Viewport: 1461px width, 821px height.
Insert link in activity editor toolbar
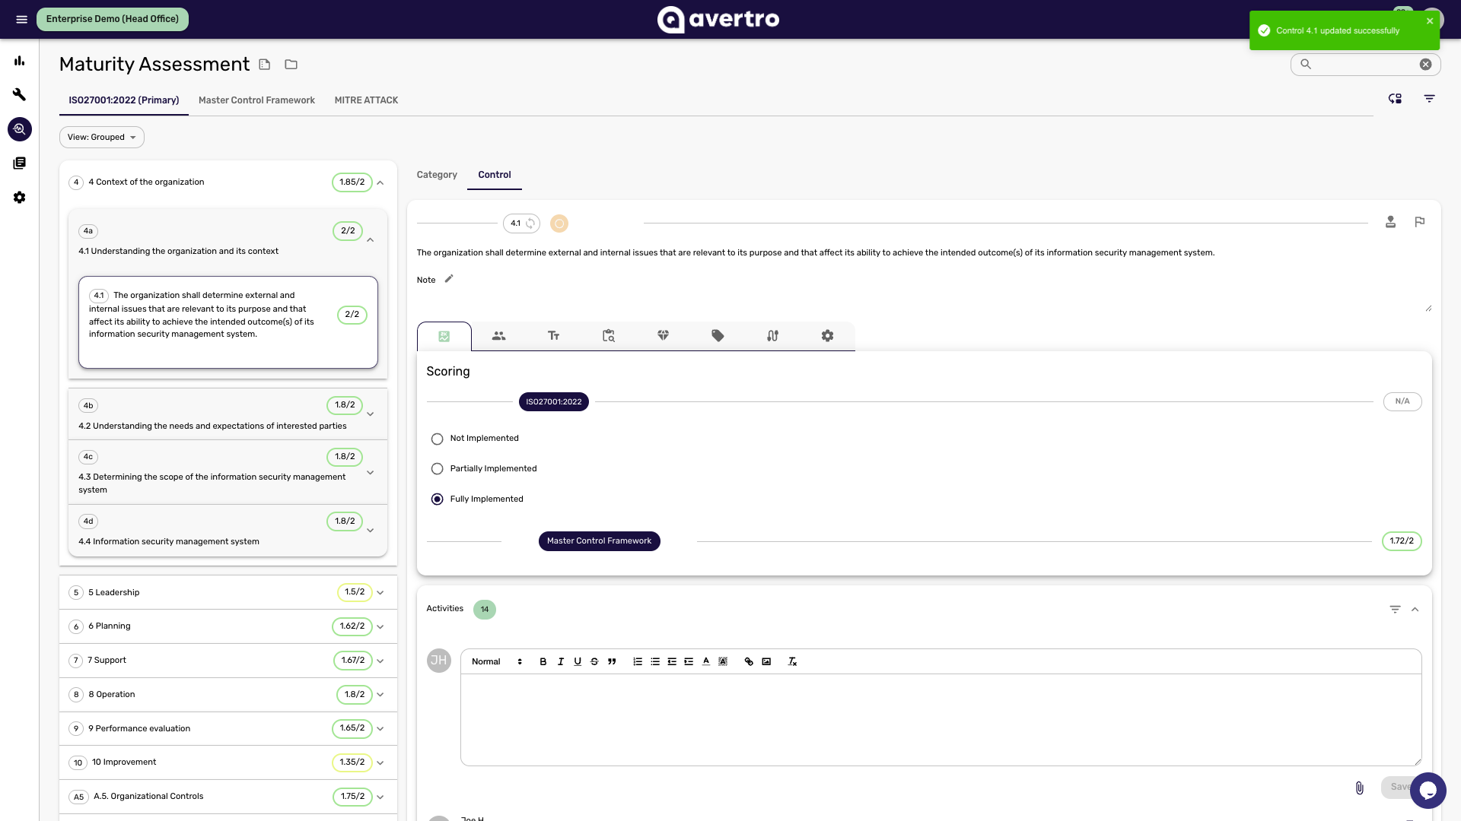[x=749, y=661]
